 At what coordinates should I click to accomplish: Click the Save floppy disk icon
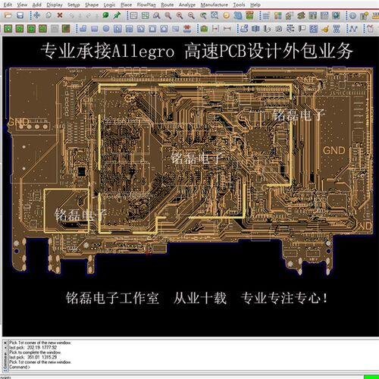20,16
